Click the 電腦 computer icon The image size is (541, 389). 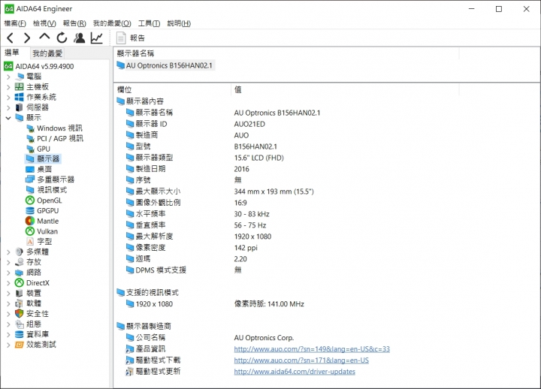(20, 77)
